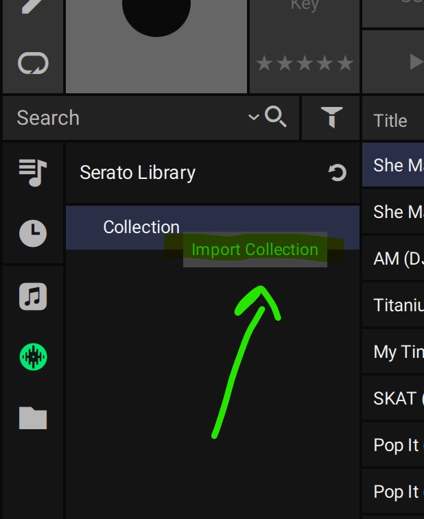Select the highlighted first She M track row

393,165
